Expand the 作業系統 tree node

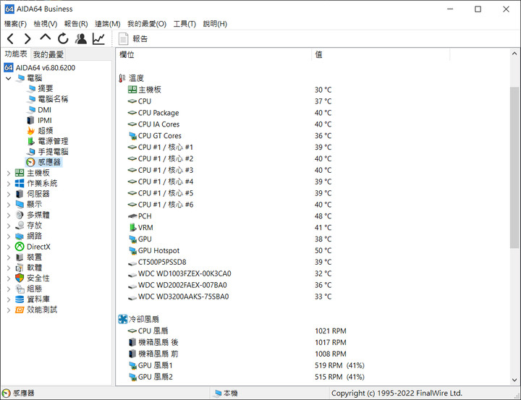9,184
